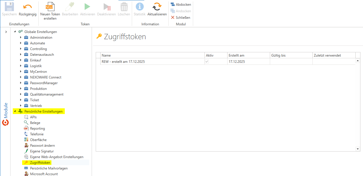
Task: Expand the Qualitätsmanagement folder arrow
Action: pyautogui.click(x=21, y=94)
